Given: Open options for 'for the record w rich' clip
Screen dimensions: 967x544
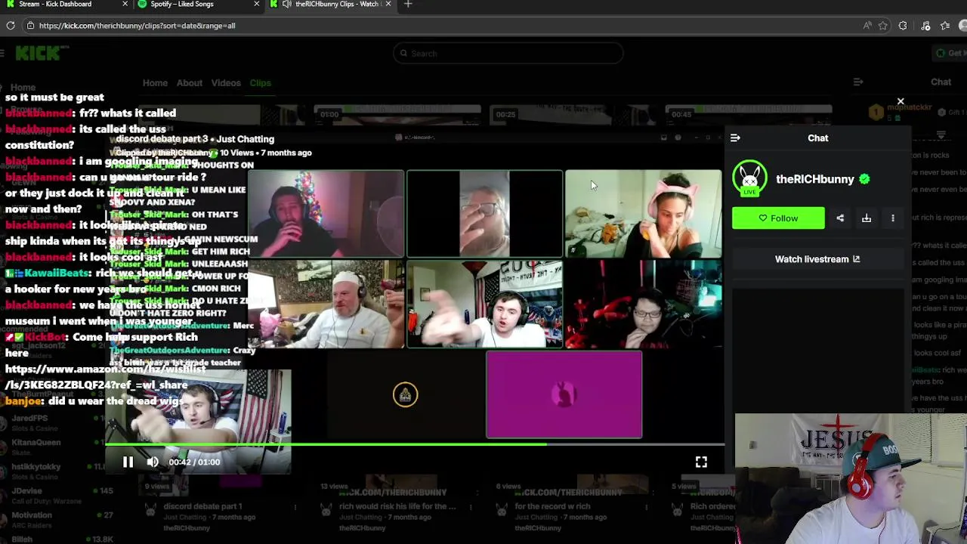Looking at the screenshot, I should click(x=647, y=507).
